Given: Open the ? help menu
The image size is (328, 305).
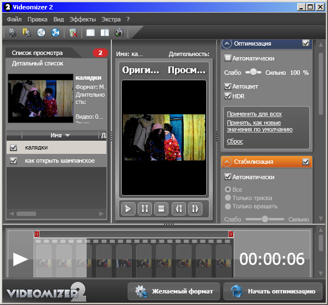Looking at the screenshot, I should point(128,19).
